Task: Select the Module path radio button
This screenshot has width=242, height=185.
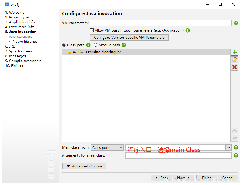Action: 95,45
